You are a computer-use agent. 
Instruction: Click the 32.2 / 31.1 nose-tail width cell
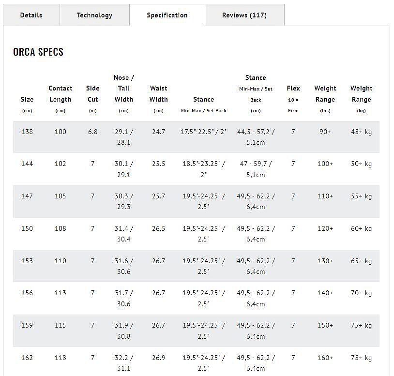(x=124, y=363)
